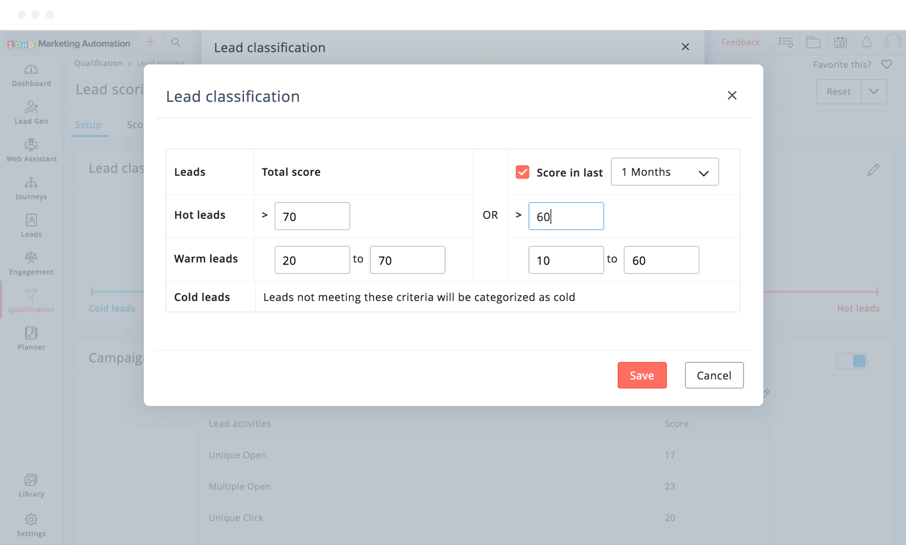
Task: Open the Planner sidebar icon
Action: tap(31, 339)
